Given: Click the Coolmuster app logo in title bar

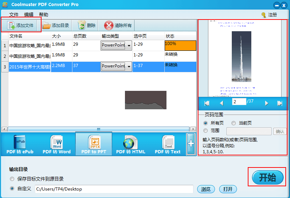Looking at the screenshot, I should (5, 5).
